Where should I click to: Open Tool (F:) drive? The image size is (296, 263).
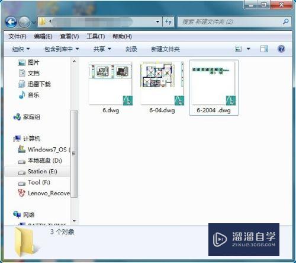point(39,182)
